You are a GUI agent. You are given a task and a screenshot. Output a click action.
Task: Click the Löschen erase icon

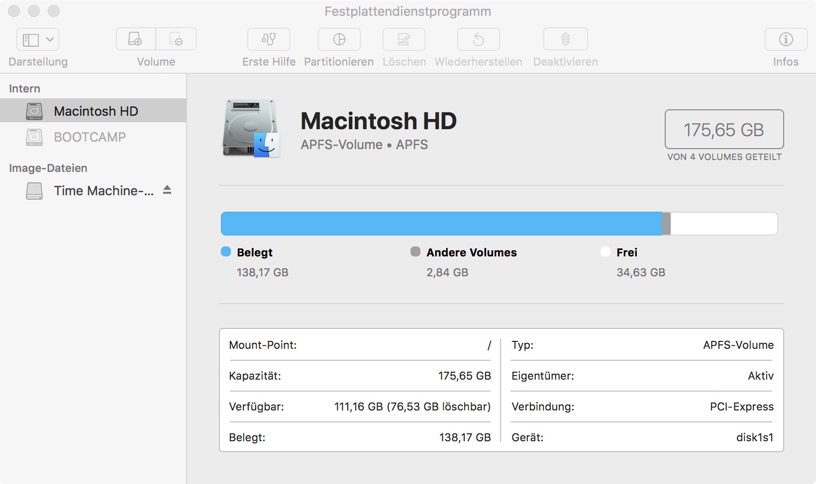pyautogui.click(x=404, y=39)
